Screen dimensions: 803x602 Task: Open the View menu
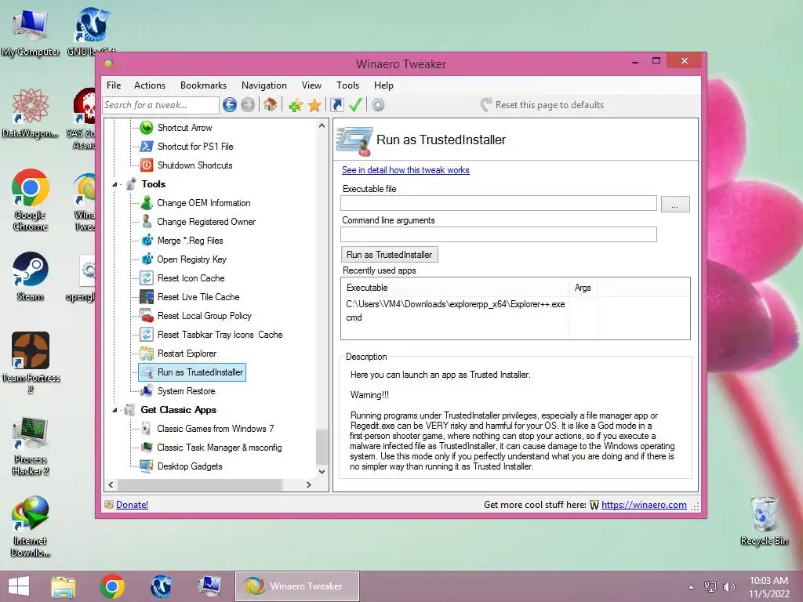tap(311, 85)
